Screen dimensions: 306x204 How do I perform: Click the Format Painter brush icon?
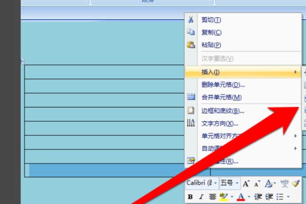tap(296, 183)
